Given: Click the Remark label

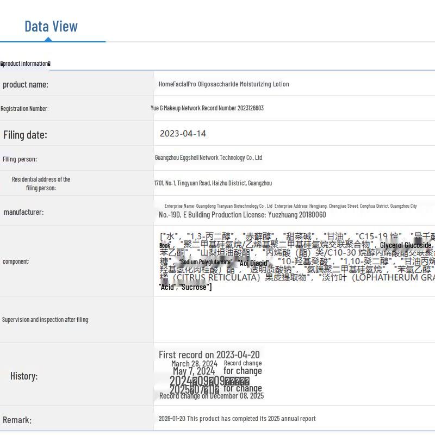Looking at the screenshot, I should click(17, 420).
